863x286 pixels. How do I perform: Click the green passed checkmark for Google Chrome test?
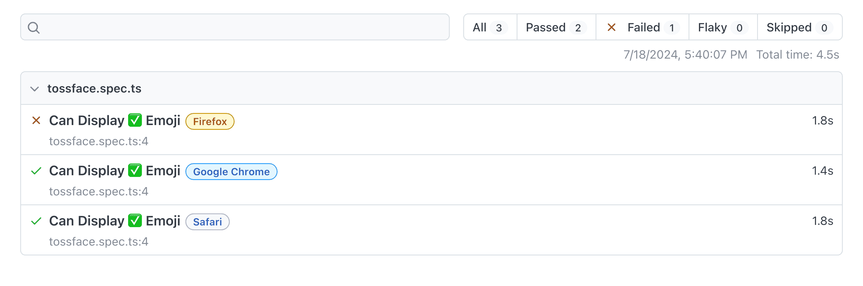coord(36,171)
